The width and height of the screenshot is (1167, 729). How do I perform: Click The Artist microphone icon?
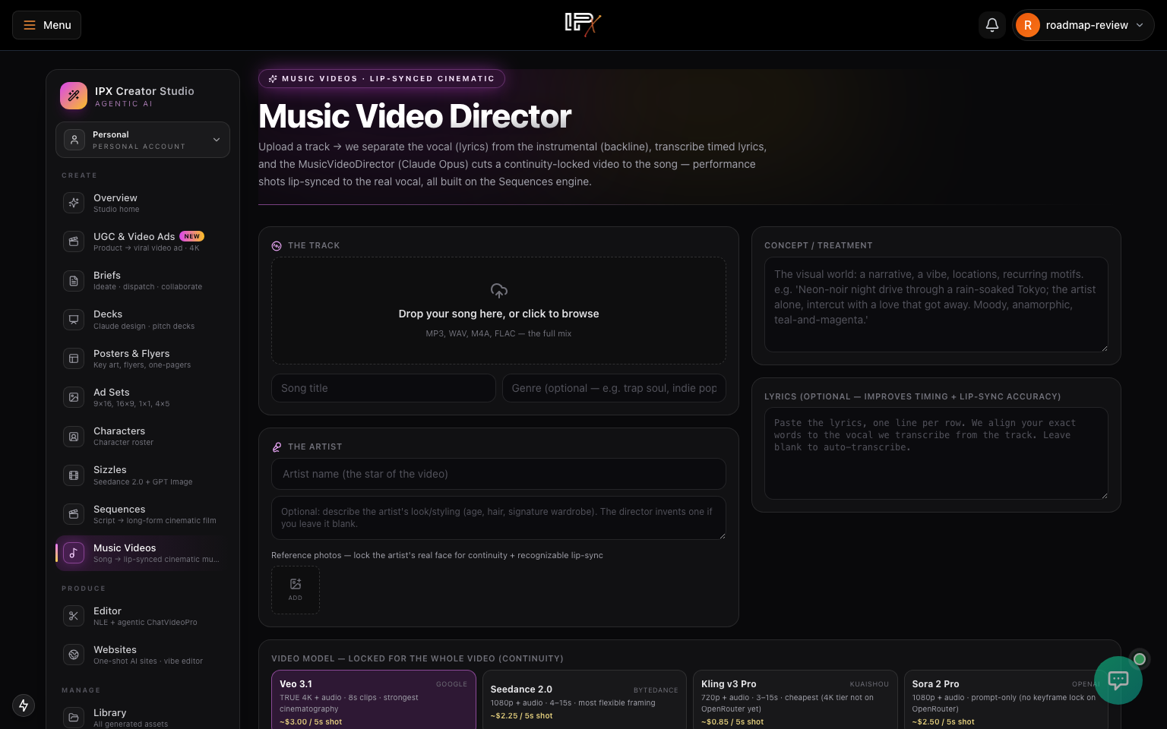277,447
